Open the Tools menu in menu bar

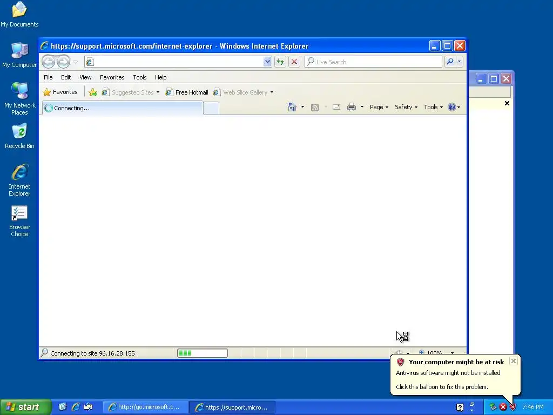tap(140, 77)
